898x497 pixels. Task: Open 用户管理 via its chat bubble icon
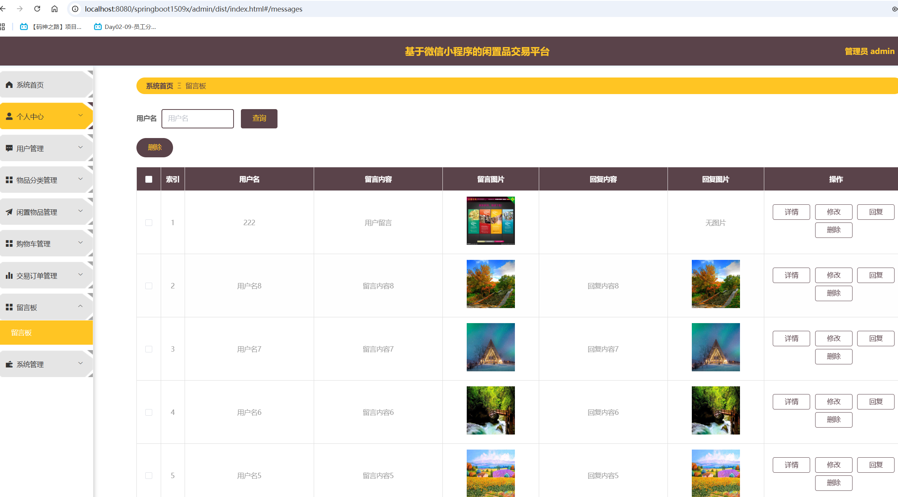point(9,148)
